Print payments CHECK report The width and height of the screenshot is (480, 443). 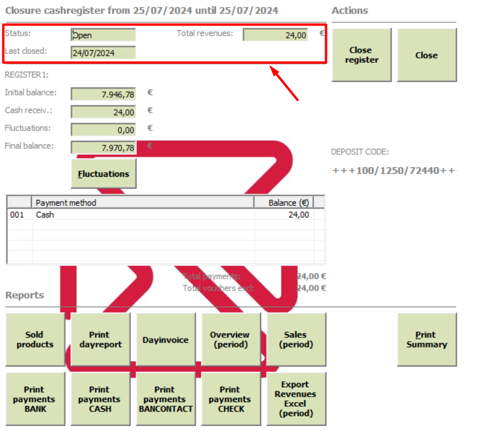pyautogui.click(x=231, y=399)
